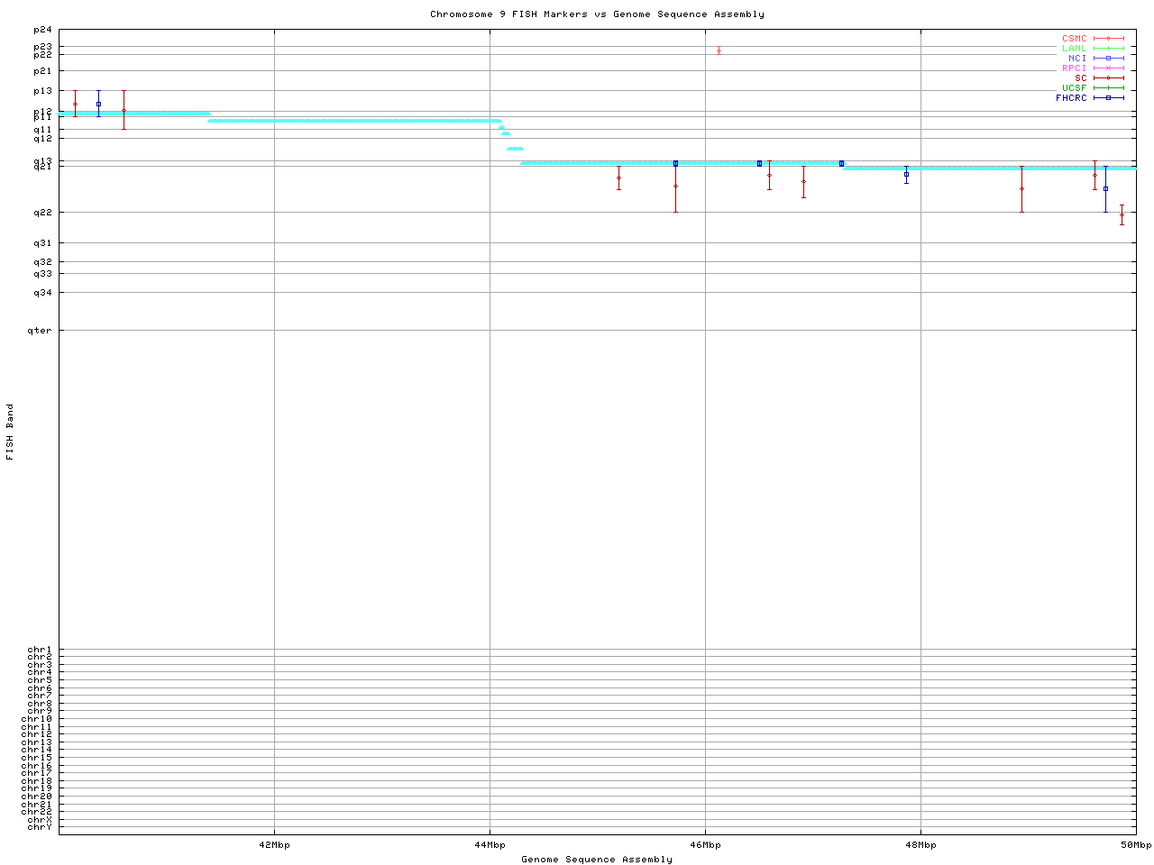Click the UCSF legend marker sample

point(1108,88)
